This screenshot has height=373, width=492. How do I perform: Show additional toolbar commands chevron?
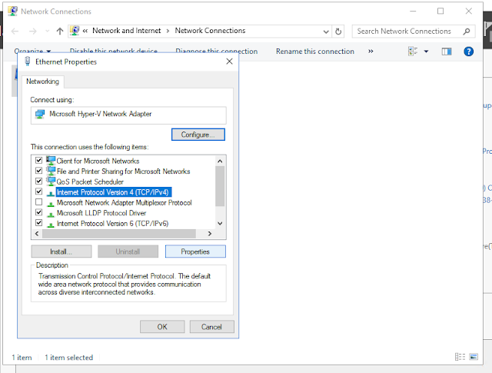(371, 52)
